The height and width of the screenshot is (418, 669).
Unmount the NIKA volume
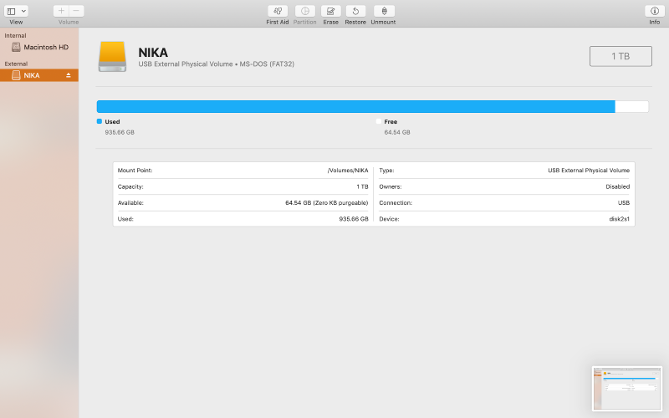(384, 11)
